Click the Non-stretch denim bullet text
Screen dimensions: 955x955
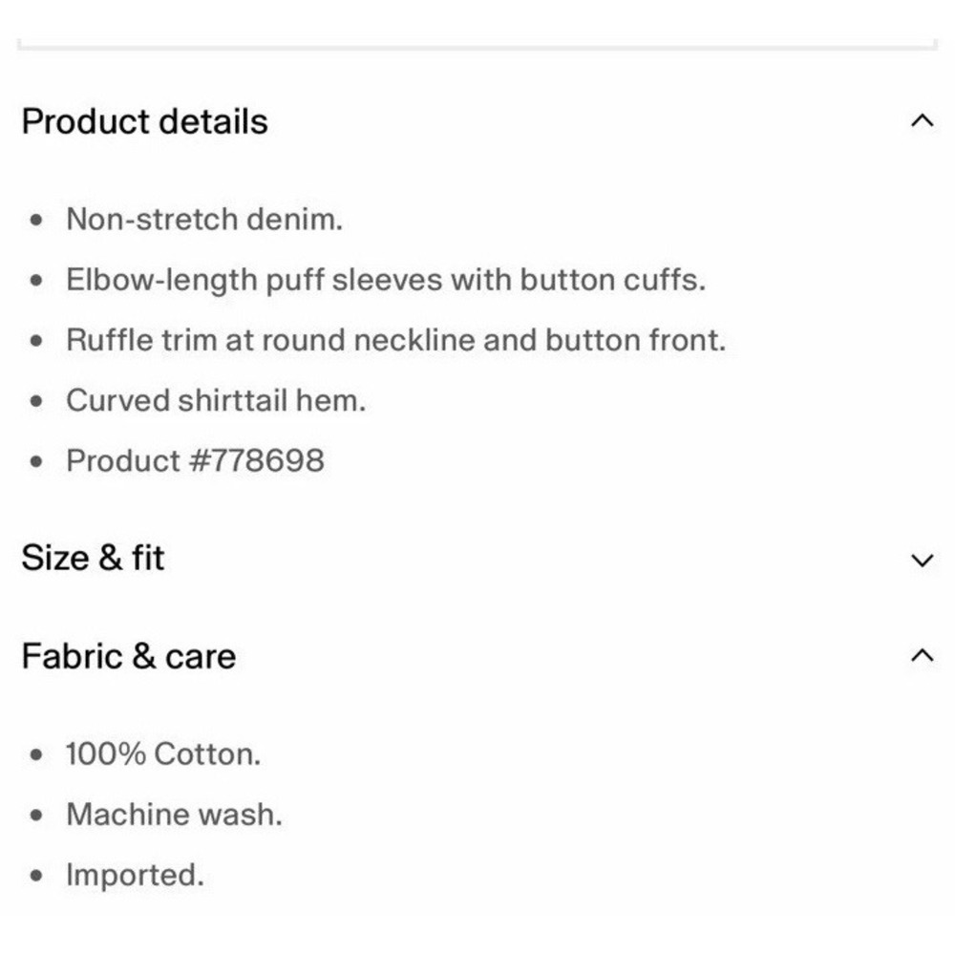coord(204,220)
